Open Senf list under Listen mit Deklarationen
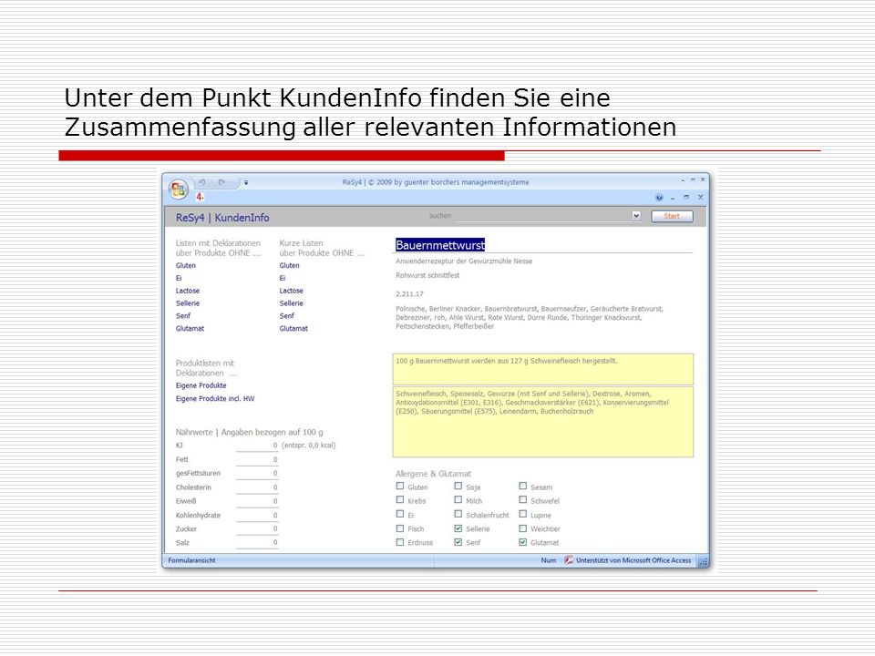The width and height of the screenshot is (875, 656). pos(183,316)
